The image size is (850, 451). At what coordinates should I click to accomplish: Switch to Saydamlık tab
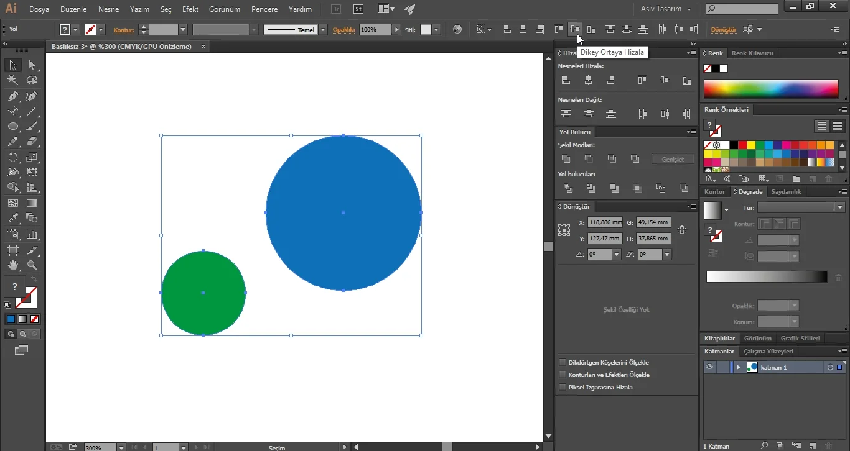pos(786,192)
